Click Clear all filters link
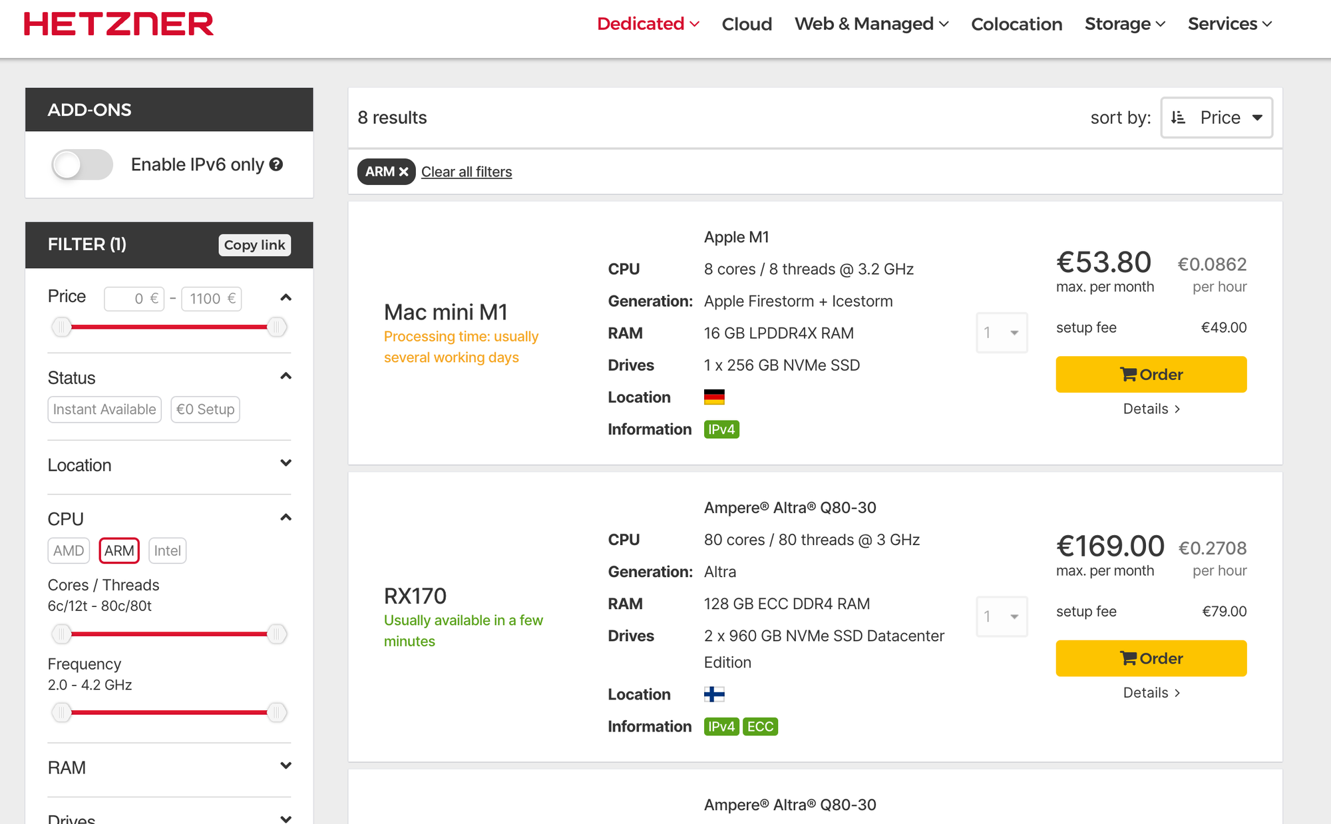Screen dimensions: 1331x824 coord(467,172)
